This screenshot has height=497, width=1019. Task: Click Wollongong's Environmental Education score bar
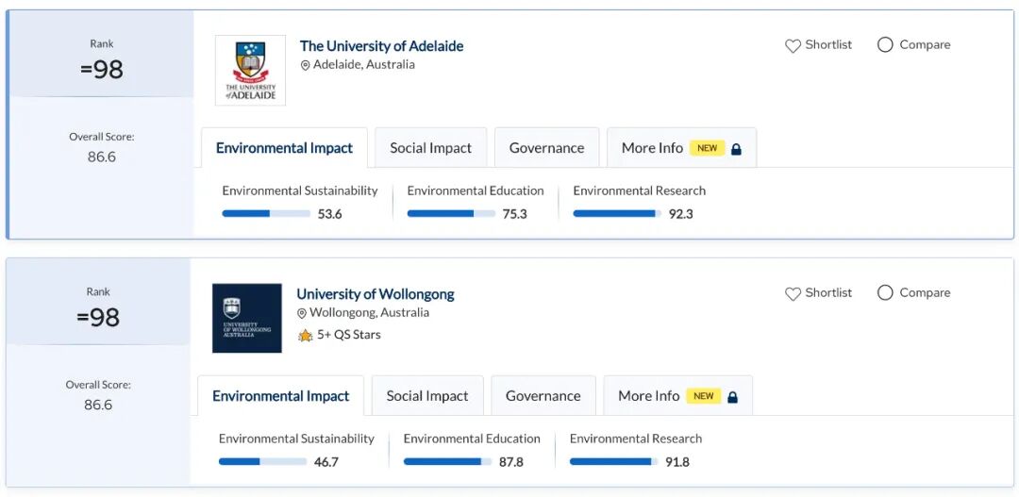(x=447, y=462)
